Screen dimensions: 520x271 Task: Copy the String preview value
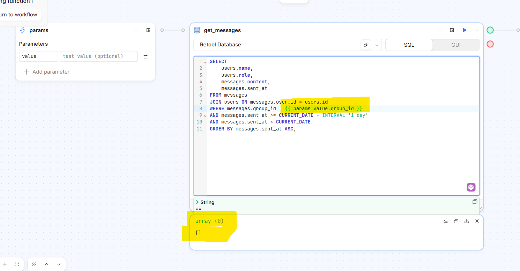(475, 202)
